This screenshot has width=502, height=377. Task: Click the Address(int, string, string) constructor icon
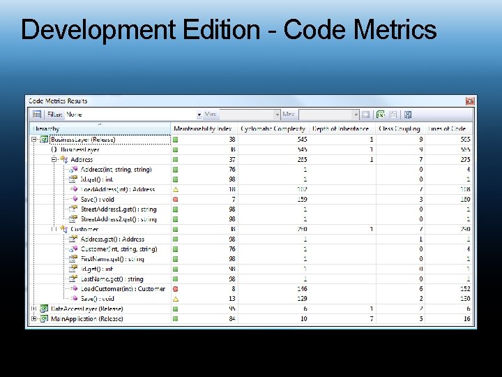(x=74, y=169)
